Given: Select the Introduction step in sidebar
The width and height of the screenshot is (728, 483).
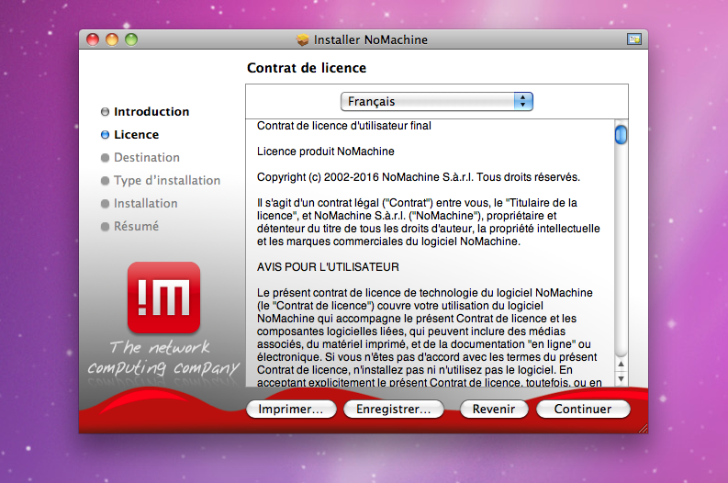Looking at the screenshot, I should pyautogui.click(x=151, y=111).
